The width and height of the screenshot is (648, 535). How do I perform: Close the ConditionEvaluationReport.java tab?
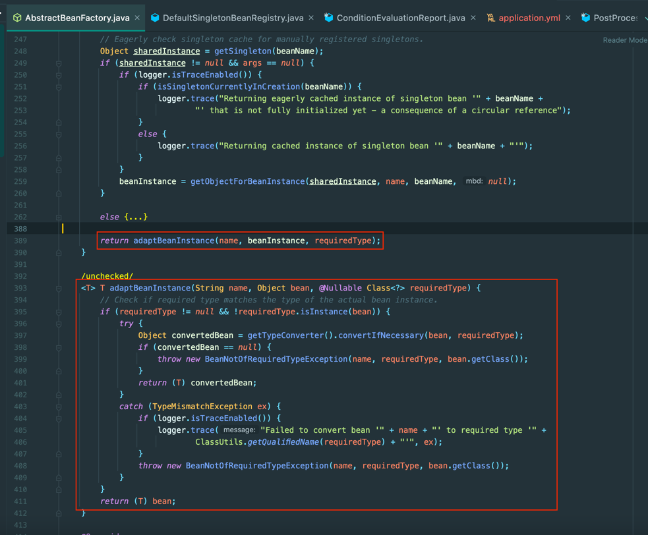(x=473, y=18)
